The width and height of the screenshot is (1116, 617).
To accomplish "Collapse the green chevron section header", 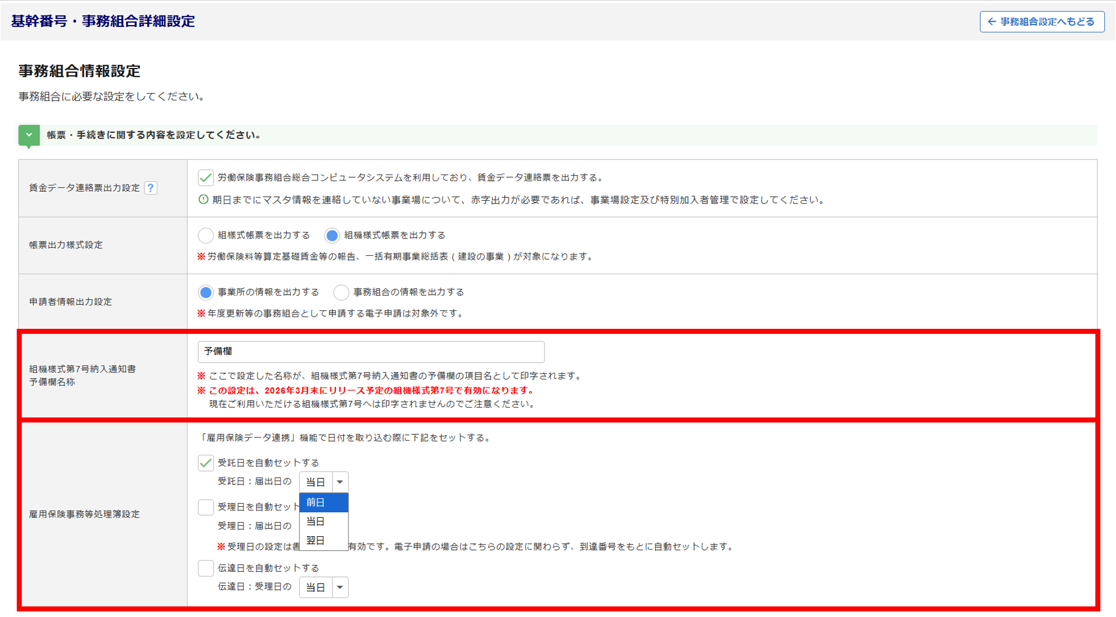I will tap(29, 135).
